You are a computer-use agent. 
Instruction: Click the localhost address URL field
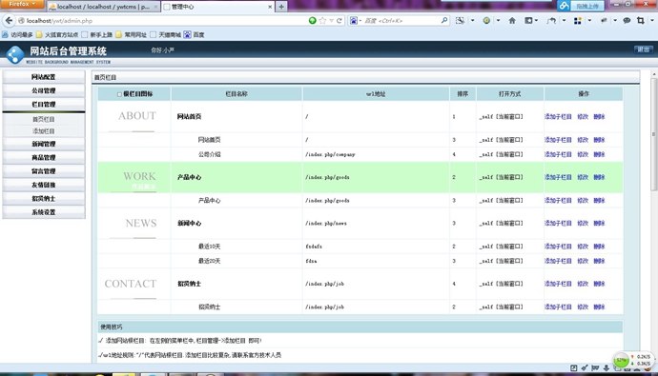(164, 21)
